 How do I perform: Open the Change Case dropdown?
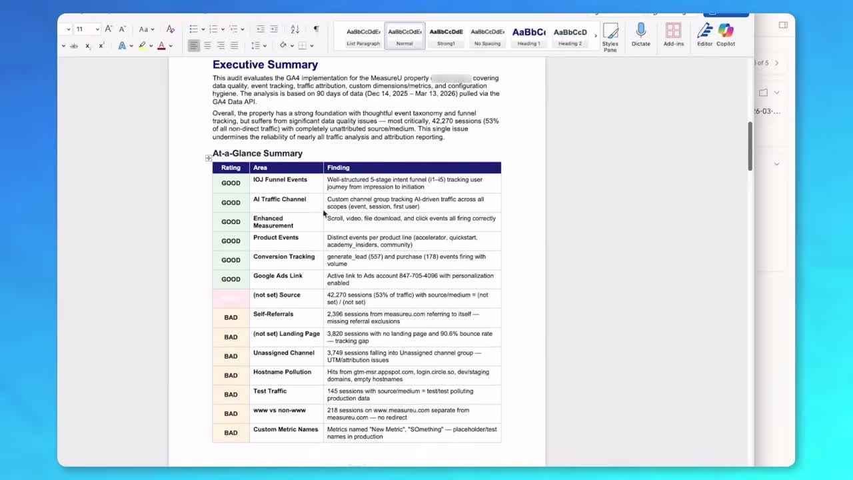click(x=146, y=29)
